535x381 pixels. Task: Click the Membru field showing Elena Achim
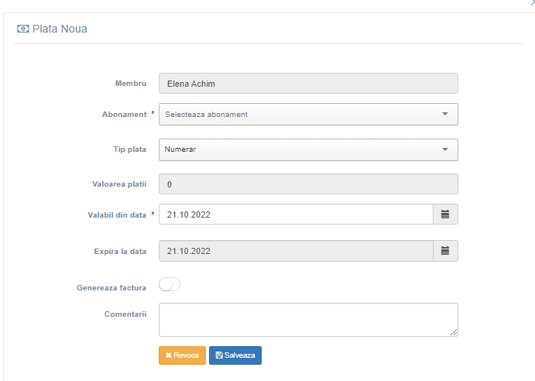308,84
